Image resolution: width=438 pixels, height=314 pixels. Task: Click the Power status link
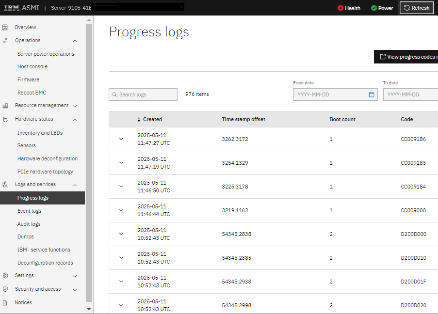[382, 8]
